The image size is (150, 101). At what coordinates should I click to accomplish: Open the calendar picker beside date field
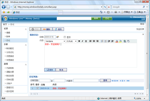point(57,37)
